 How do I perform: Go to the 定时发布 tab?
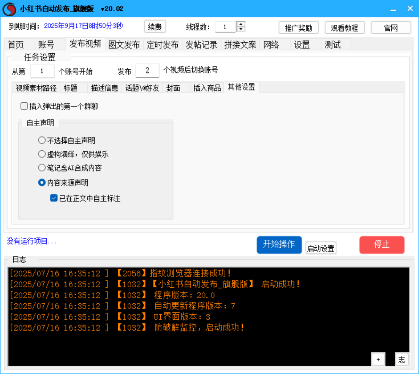(x=163, y=45)
